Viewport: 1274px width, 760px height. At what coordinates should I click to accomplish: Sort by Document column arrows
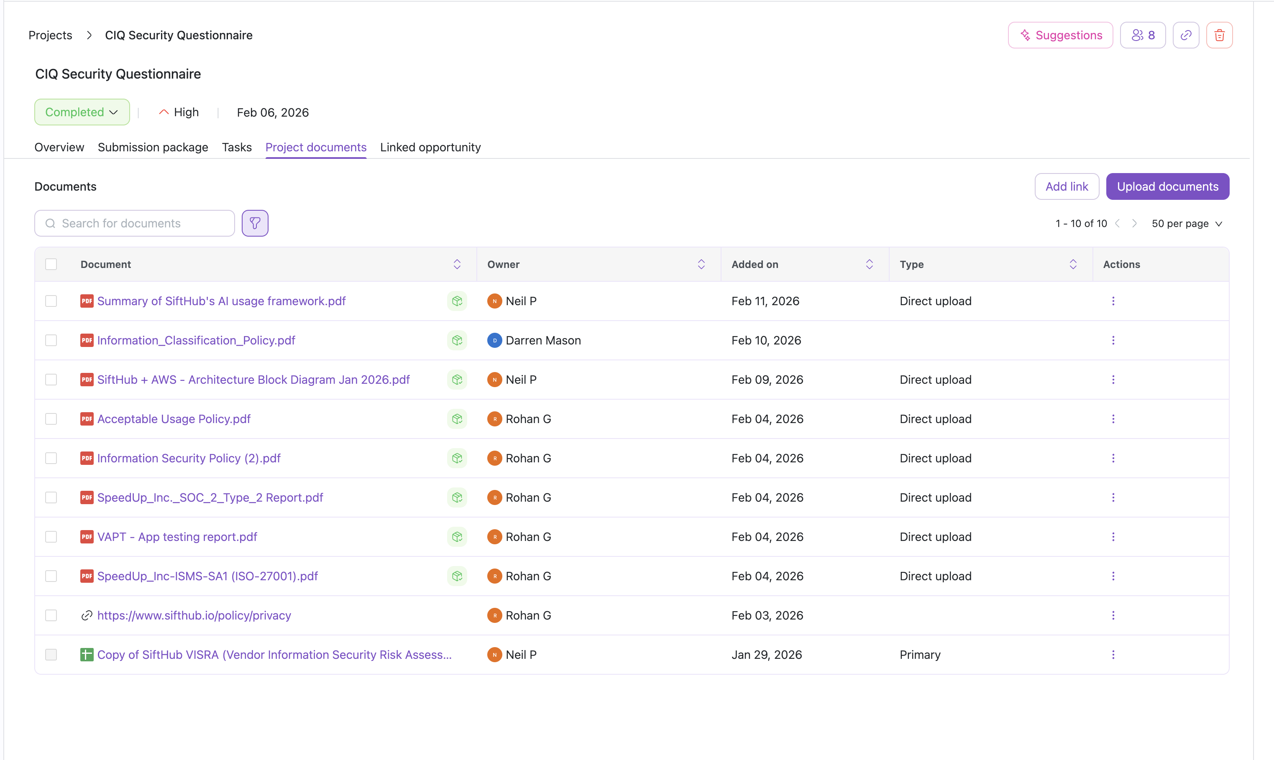coord(457,264)
